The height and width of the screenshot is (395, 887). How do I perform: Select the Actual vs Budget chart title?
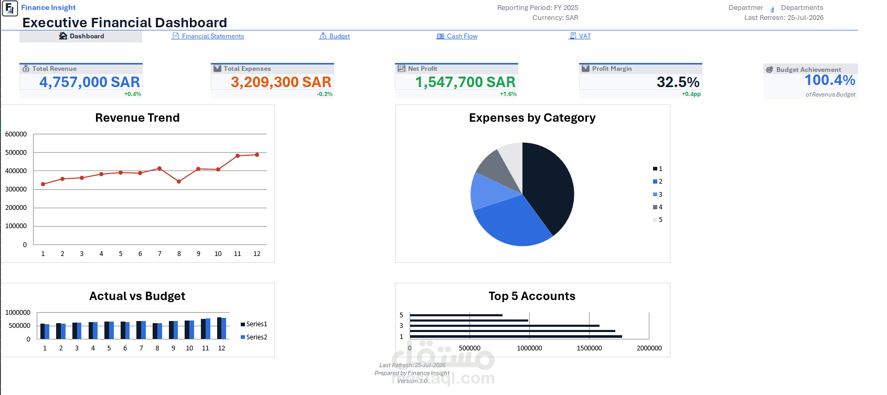click(x=137, y=296)
